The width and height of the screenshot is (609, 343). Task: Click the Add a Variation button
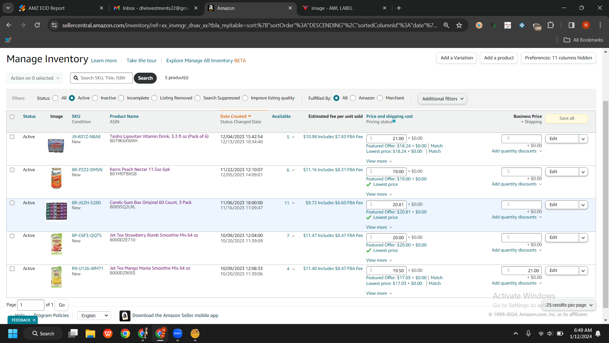click(456, 58)
